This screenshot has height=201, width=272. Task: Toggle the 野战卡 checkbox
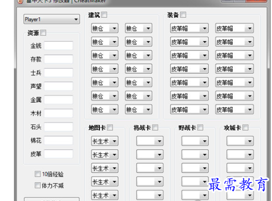coord(200,128)
